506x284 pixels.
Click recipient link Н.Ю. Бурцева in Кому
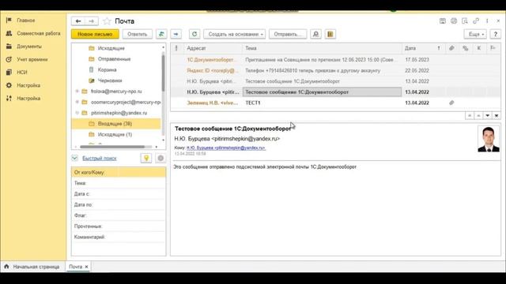pos(226,148)
